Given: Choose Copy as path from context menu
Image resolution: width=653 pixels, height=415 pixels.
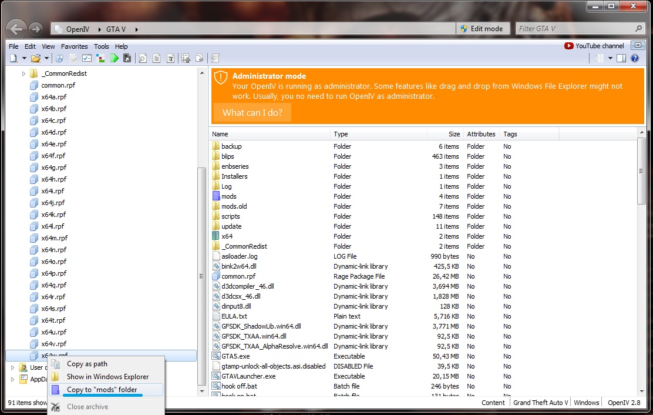Looking at the screenshot, I should (106, 364).
